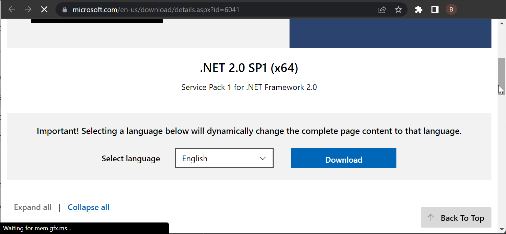The image size is (506, 234).
Task: Open the browser extensions puzzle icon
Action: pos(418,9)
